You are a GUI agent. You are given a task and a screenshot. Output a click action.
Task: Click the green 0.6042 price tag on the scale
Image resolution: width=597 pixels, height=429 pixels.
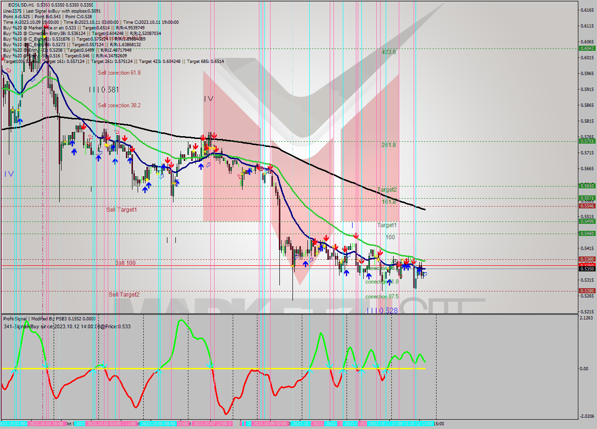click(x=586, y=48)
